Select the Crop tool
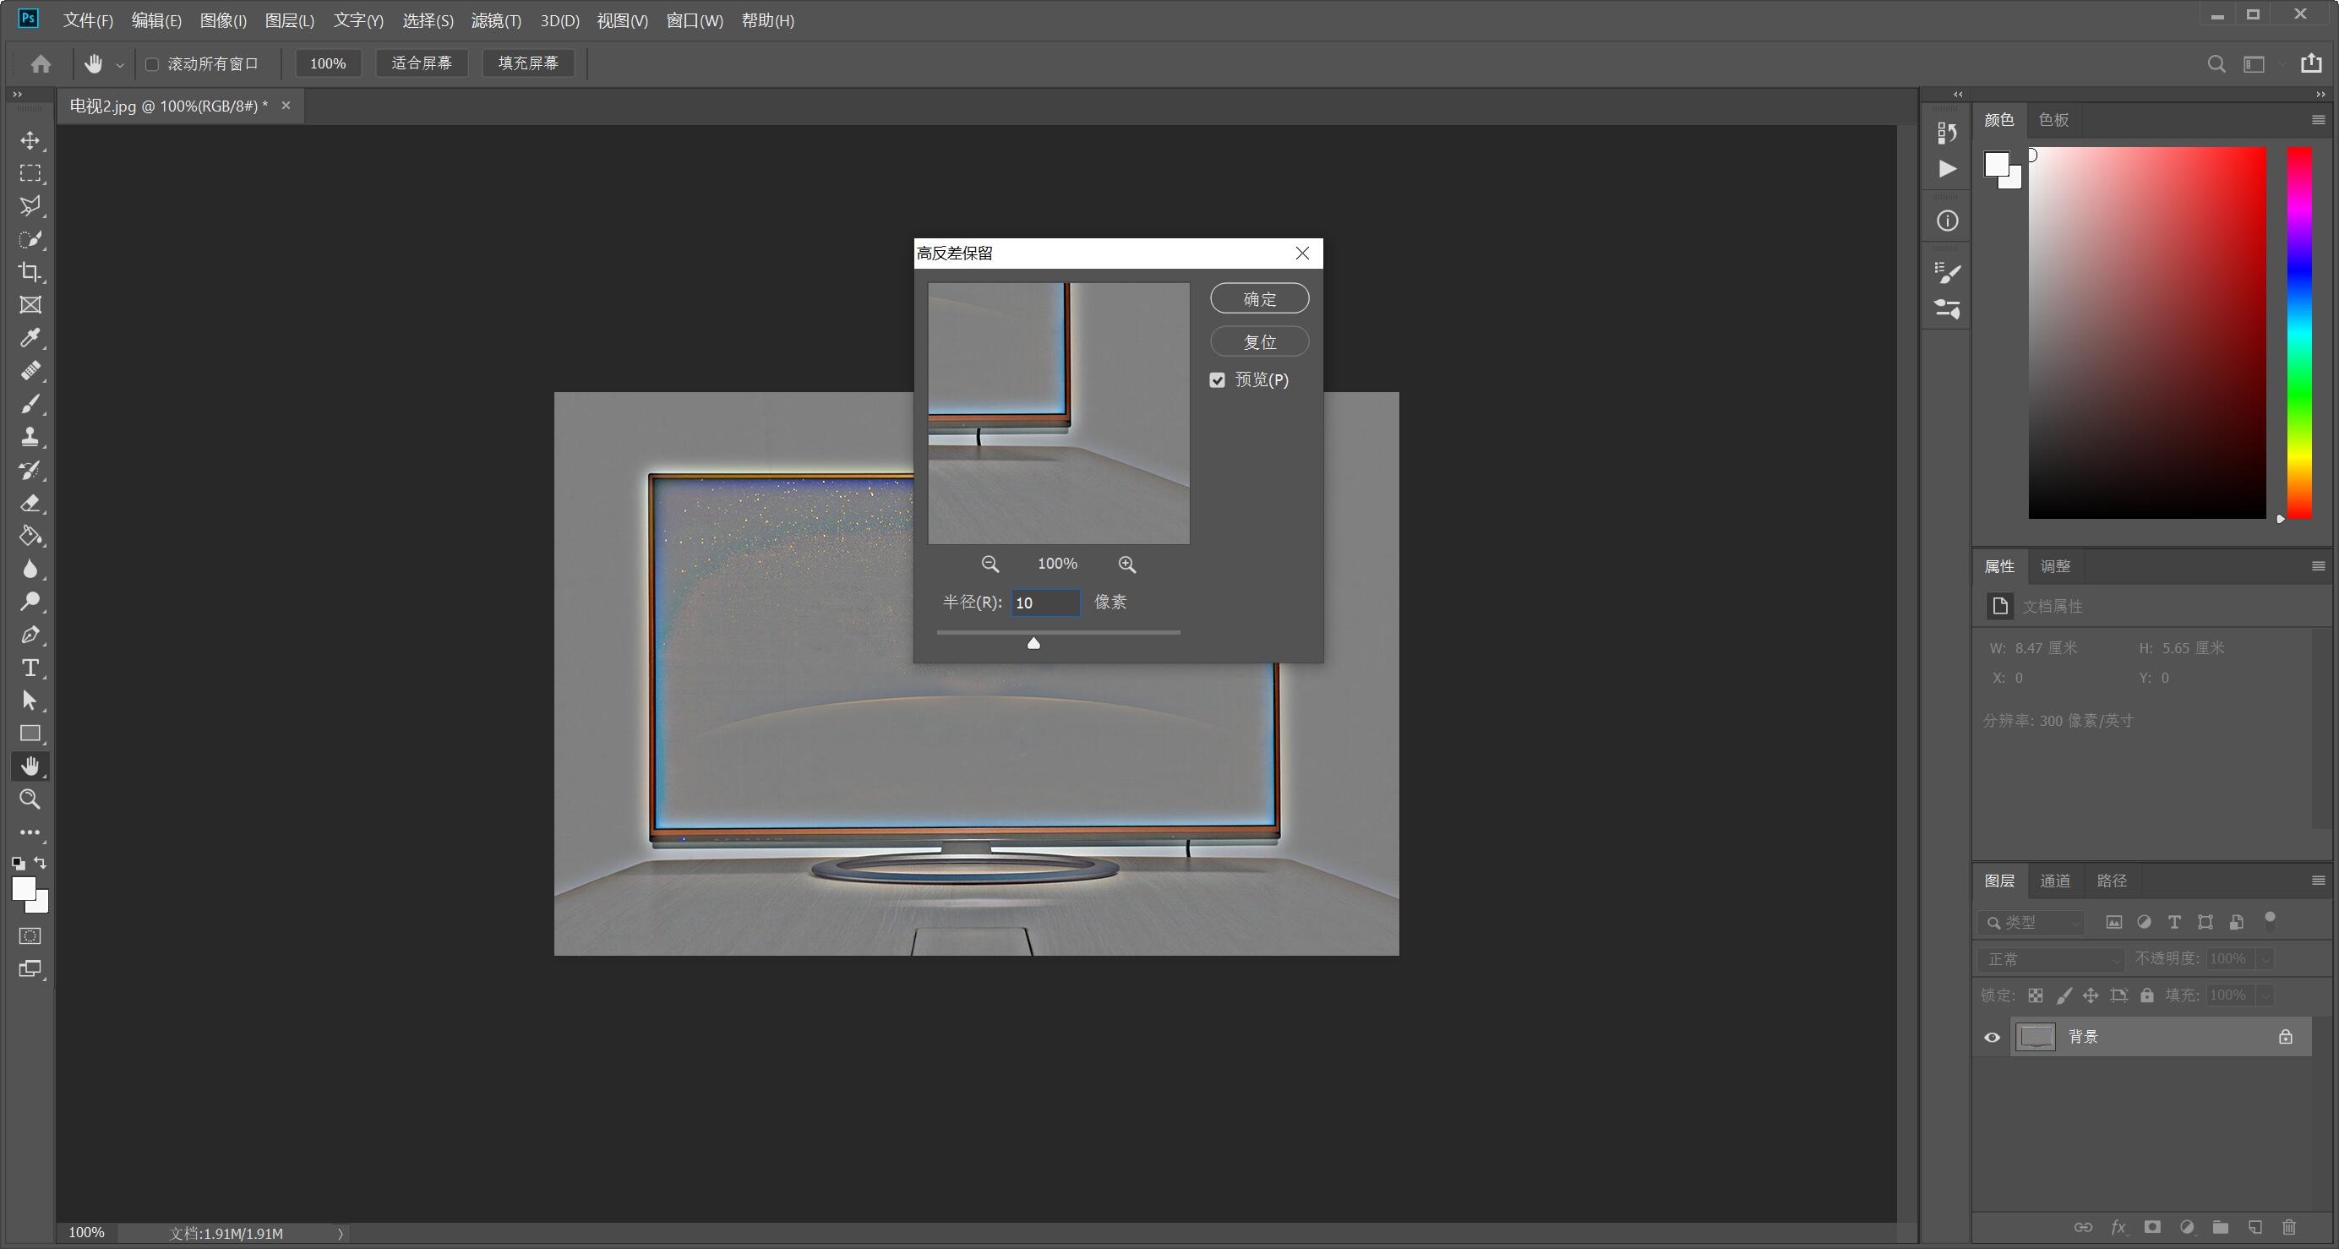2339x1249 pixels. click(x=30, y=272)
